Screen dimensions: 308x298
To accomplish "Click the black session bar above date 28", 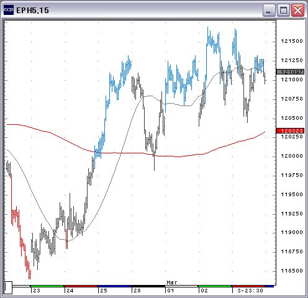I will (x=148, y=286).
